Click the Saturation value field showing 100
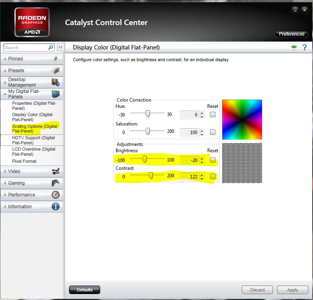The image size is (313, 300). point(189,132)
